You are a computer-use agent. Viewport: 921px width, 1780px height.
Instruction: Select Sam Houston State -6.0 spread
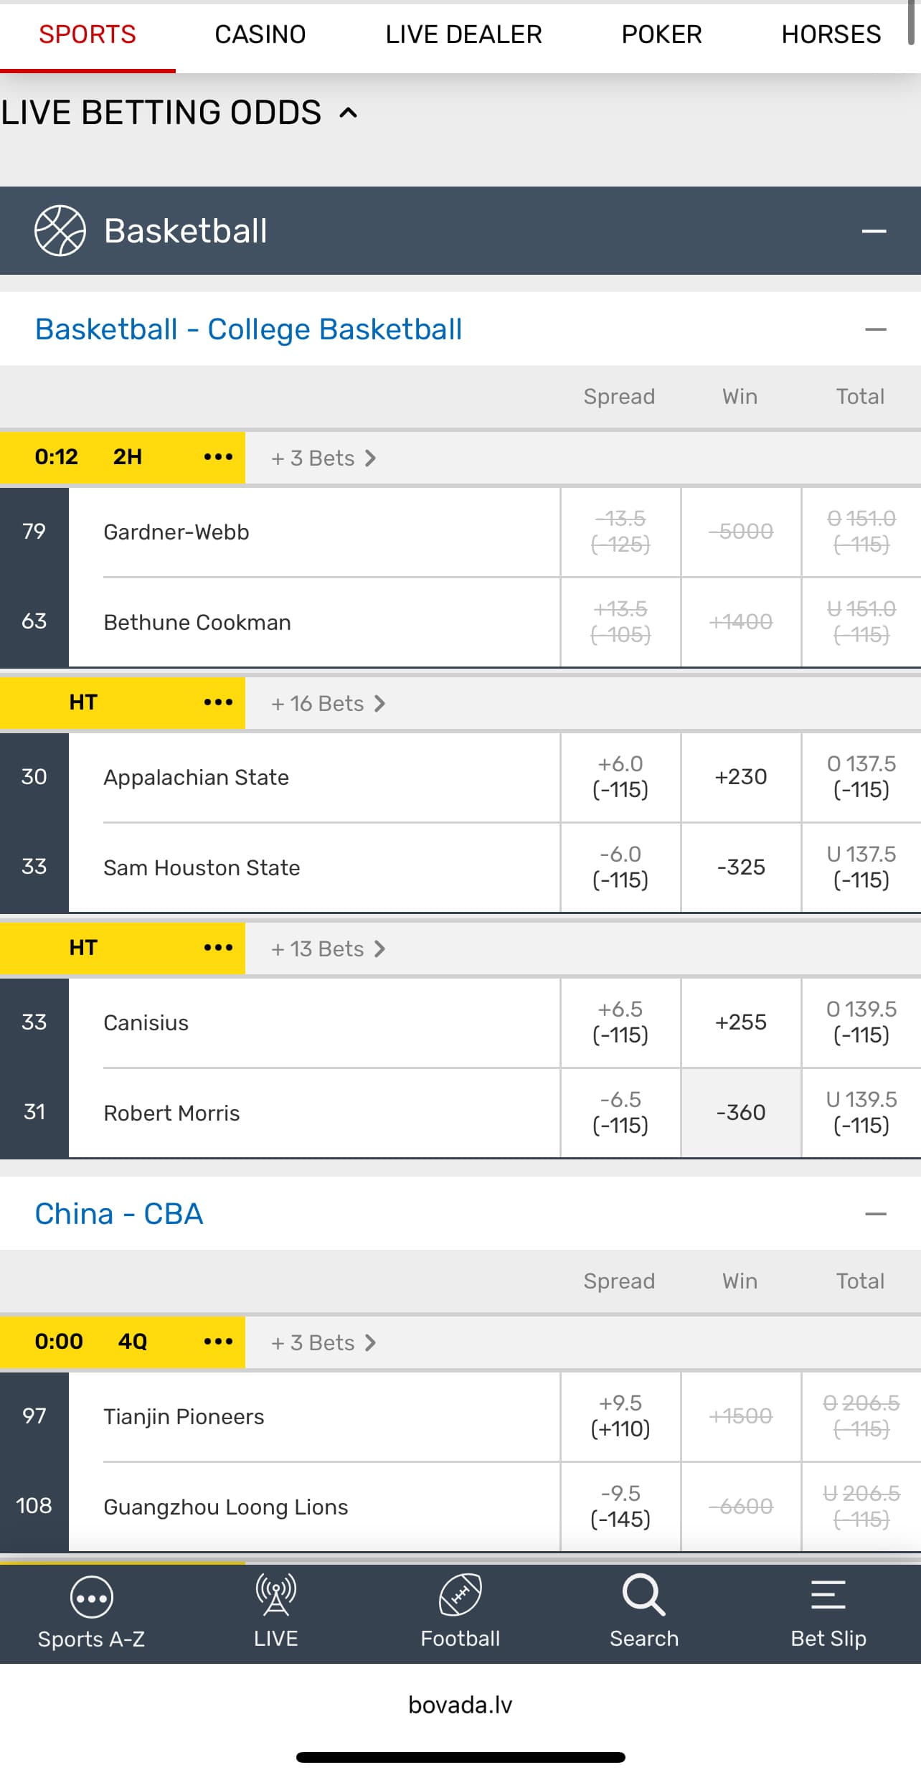620,867
